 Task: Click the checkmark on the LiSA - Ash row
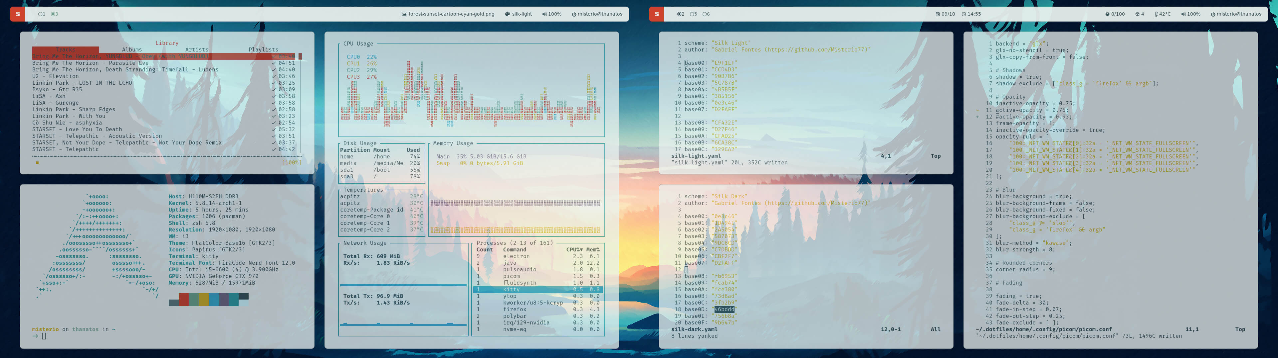(x=274, y=96)
